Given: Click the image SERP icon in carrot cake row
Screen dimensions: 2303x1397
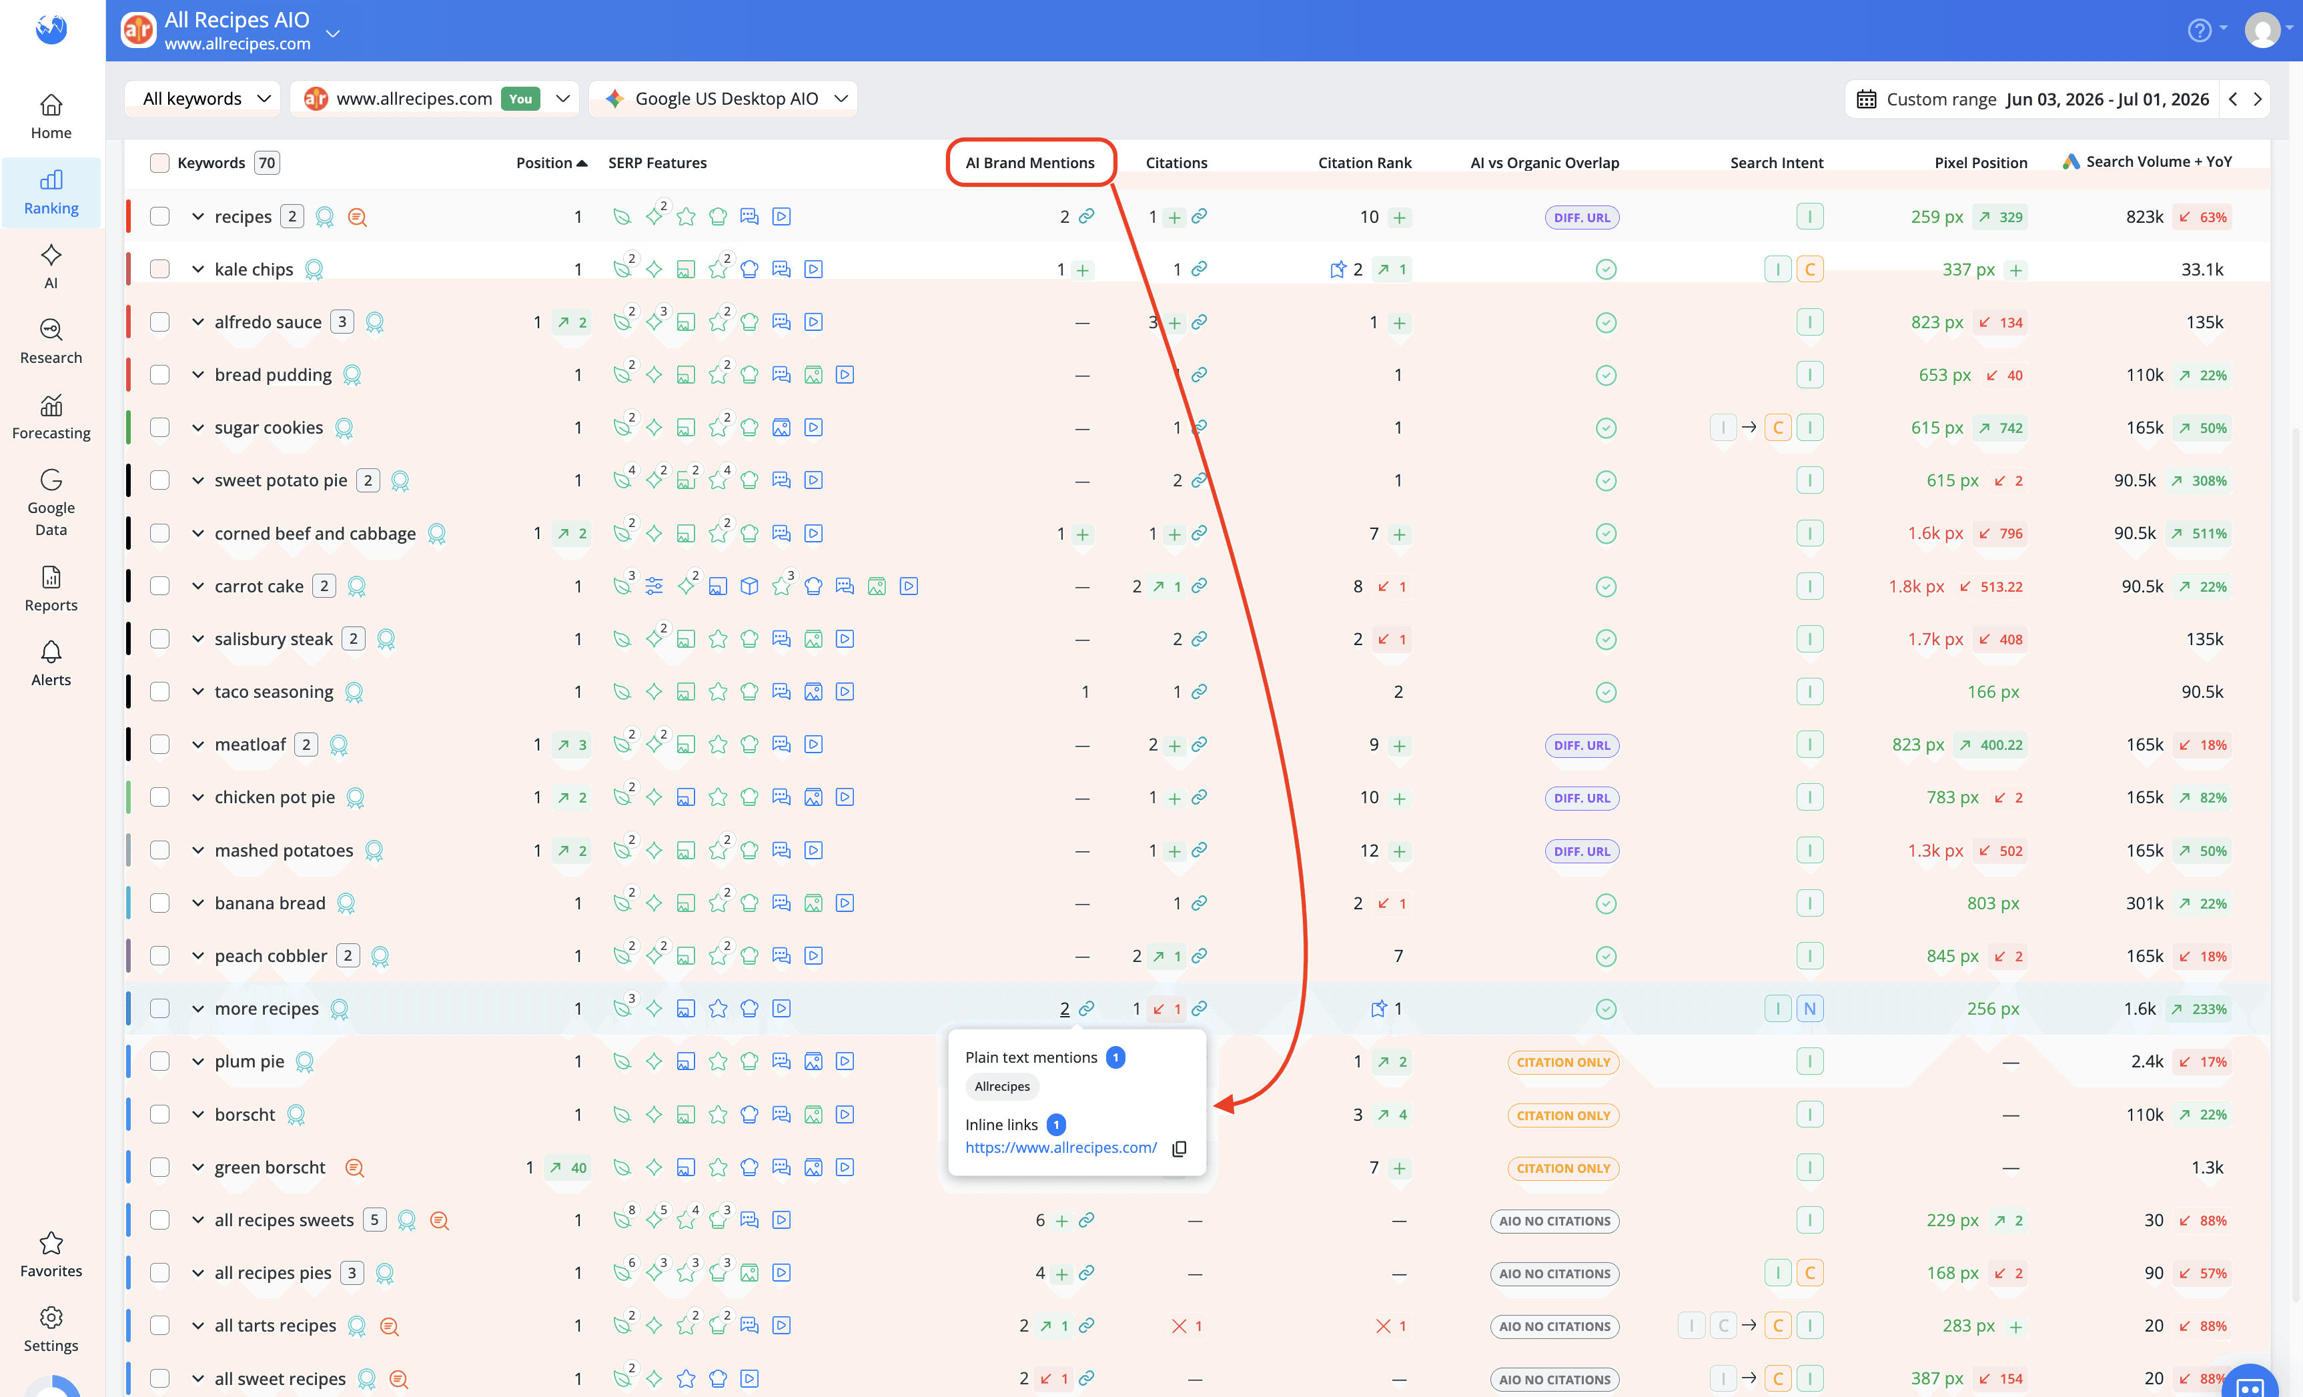Looking at the screenshot, I should pyautogui.click(x=877, y=586).
